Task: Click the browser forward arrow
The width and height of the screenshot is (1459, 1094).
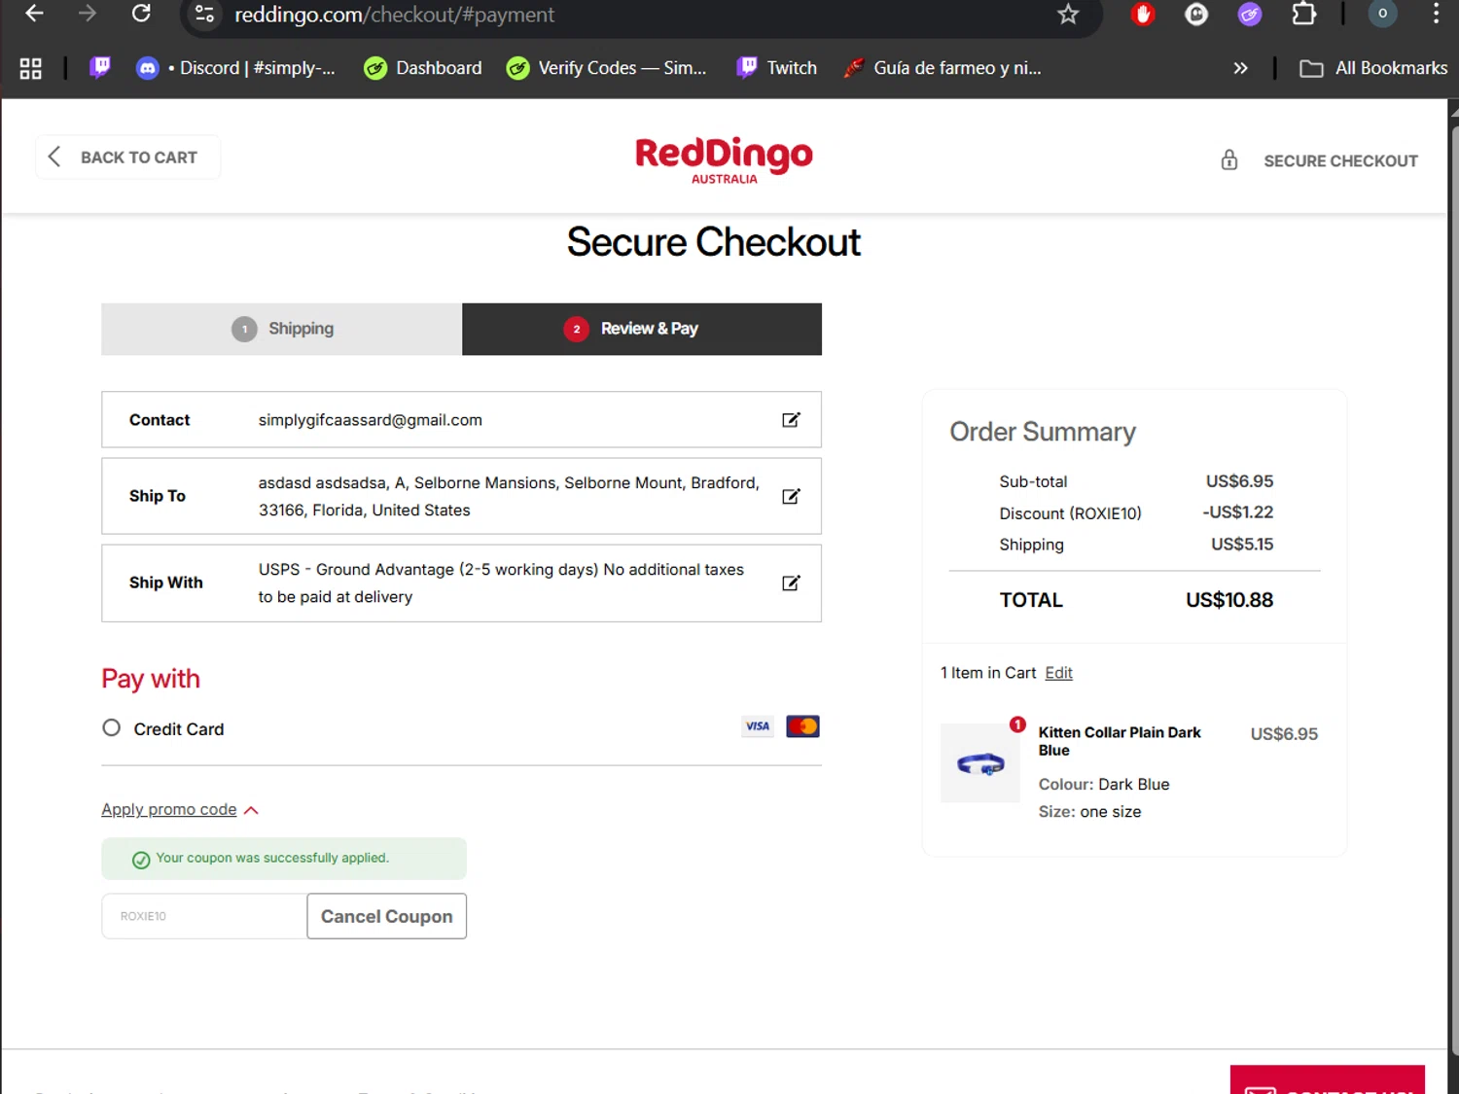Action: click(88, 14)
